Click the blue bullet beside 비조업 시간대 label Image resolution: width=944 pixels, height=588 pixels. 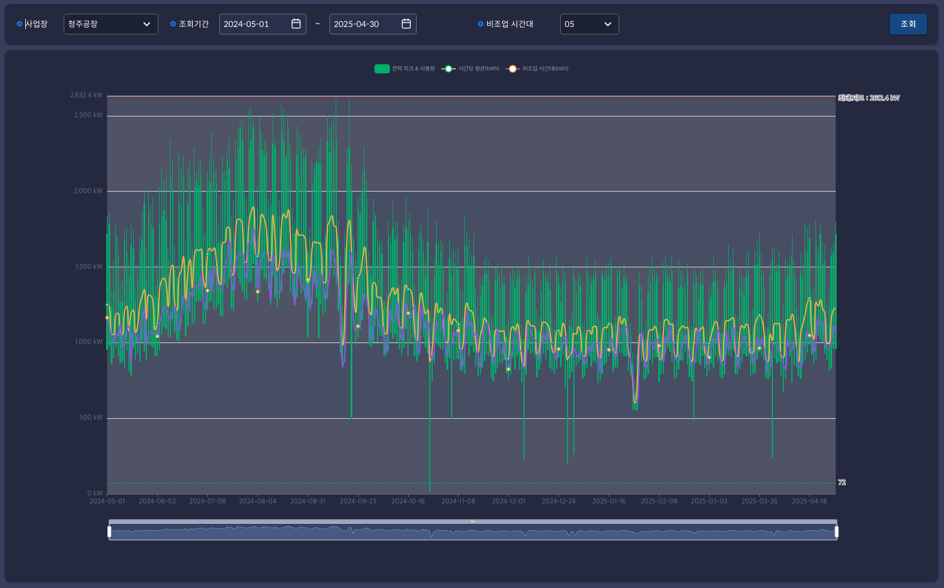(x=480, y=24)
